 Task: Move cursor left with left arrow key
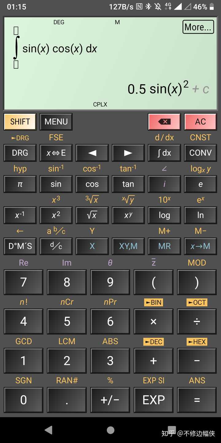(x=92, y=153)
